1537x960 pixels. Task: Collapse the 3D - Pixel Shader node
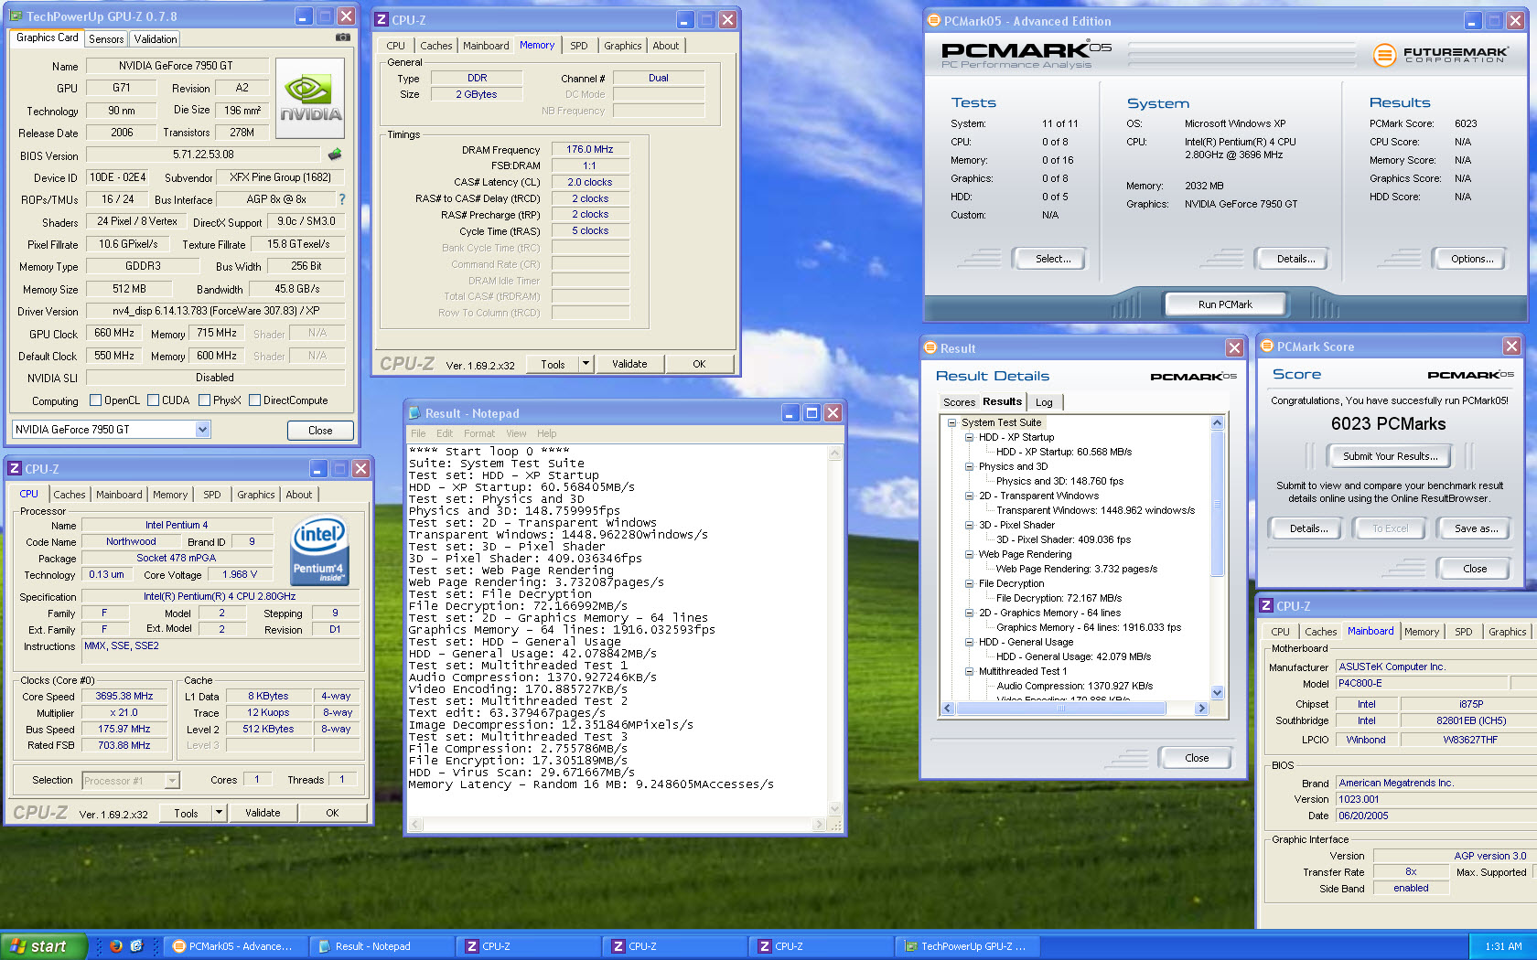pyautogui.click(x=969, y=525)
